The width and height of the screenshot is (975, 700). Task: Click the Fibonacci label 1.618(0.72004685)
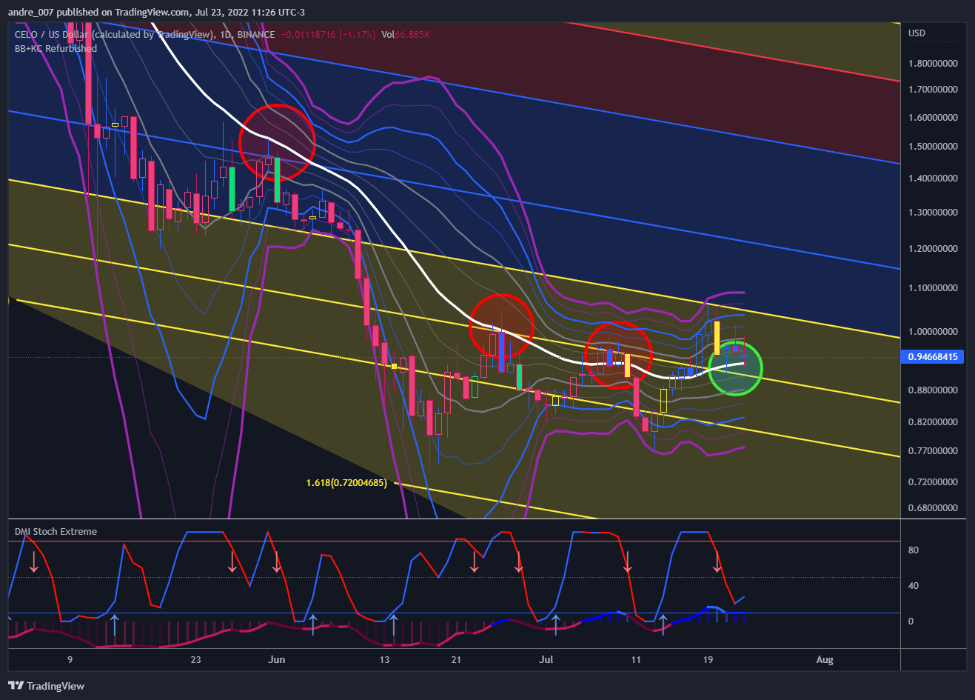click(x=346, y=483)
